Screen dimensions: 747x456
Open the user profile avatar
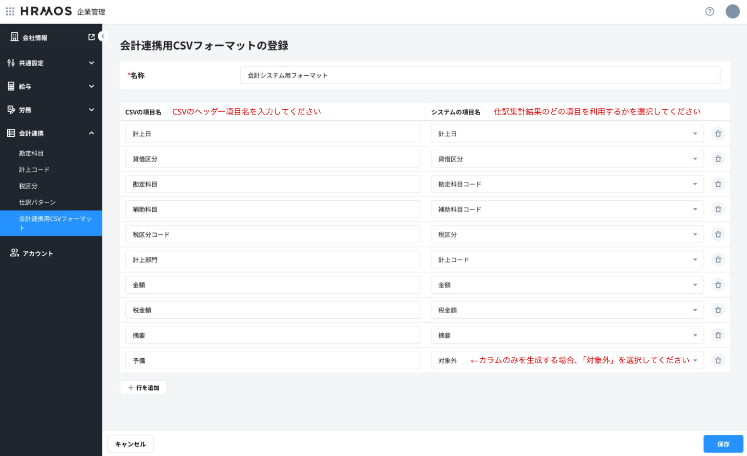tap(732, 12)
